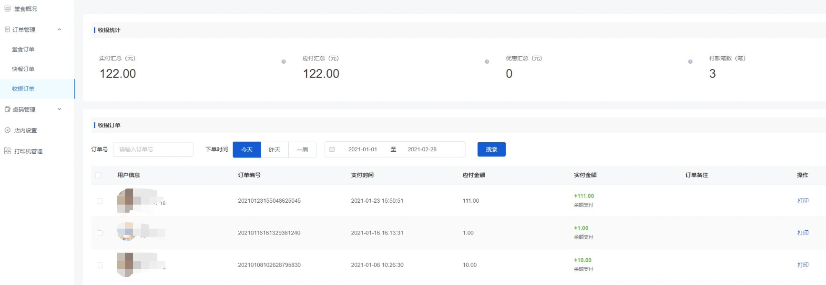The width and height of the screenshot is (826, 285).
Task: Toggle the select-all header checkbox
Action: click(98, 175)
